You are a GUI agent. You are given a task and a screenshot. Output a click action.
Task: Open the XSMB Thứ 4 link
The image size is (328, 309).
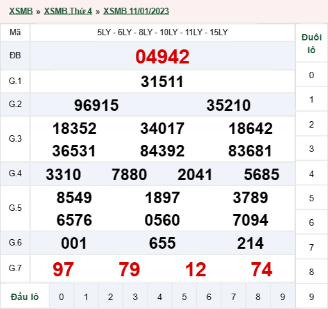tap(68, 11)
